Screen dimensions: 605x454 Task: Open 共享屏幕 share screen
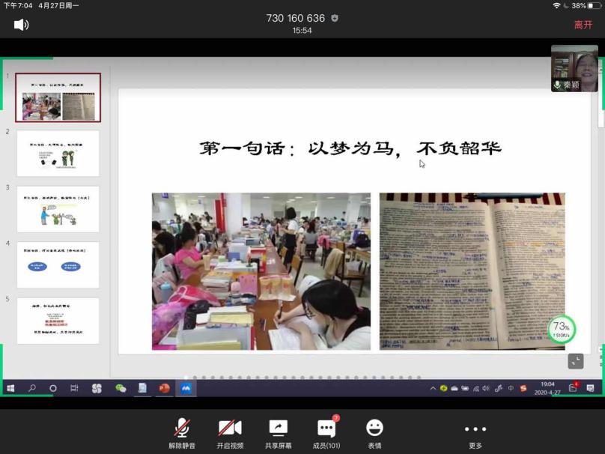click(x=278, y=433)
